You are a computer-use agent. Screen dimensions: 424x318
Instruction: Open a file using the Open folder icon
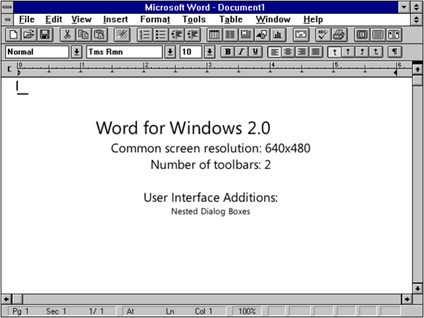[29, 35]
